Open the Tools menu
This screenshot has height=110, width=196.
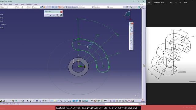click(x=22, y=4)
